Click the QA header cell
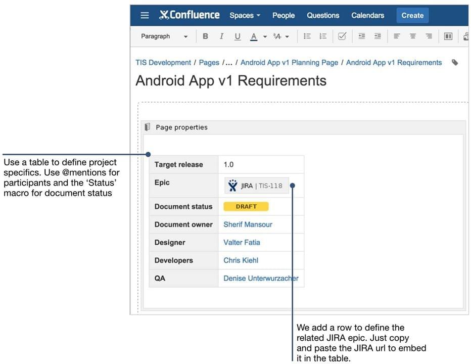The width and height of the screenshot is (471, 364). (184, 279)
